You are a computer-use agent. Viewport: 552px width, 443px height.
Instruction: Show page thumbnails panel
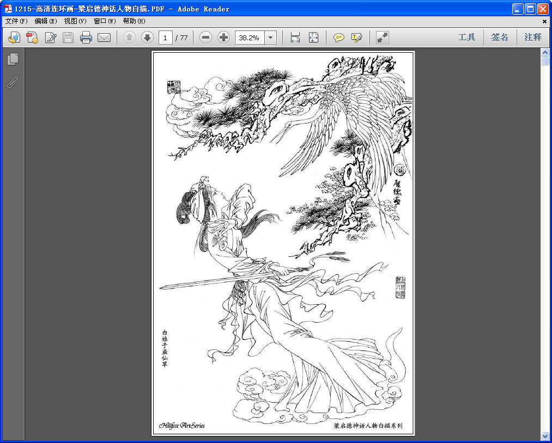pos(13,59)
